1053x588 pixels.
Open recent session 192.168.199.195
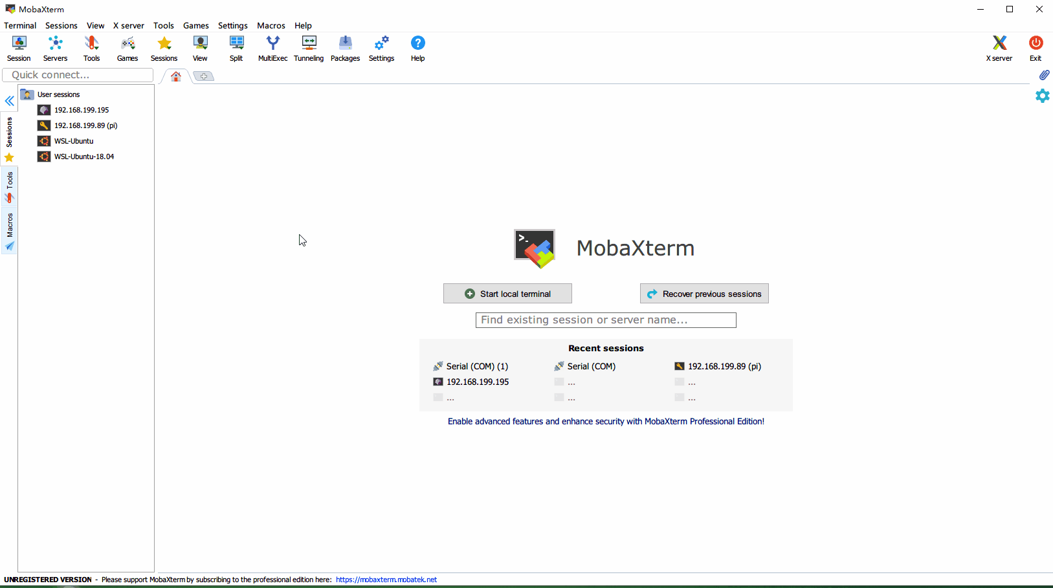(x=471, y=382)
